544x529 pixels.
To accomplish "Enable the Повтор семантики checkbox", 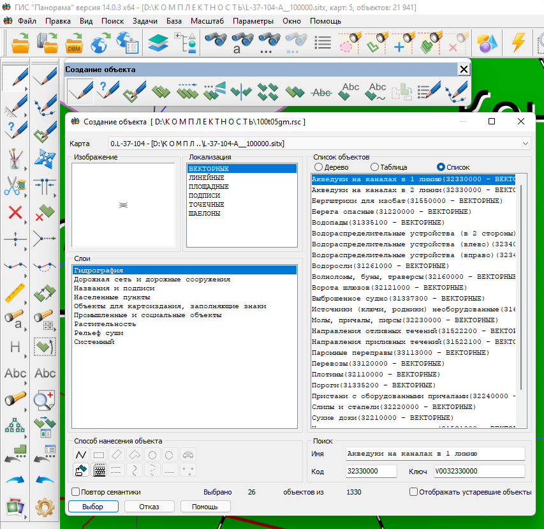I will pos(76,492).
